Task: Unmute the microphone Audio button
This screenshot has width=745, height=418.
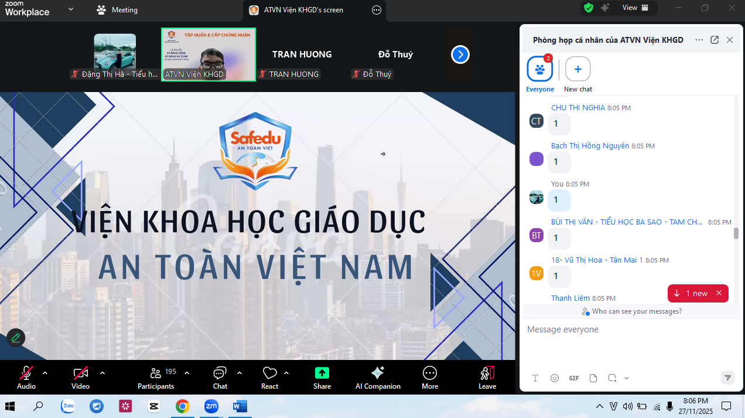Action: tap(26, 378)
